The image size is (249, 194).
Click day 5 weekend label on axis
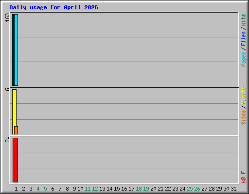click(x=45, y=189)
